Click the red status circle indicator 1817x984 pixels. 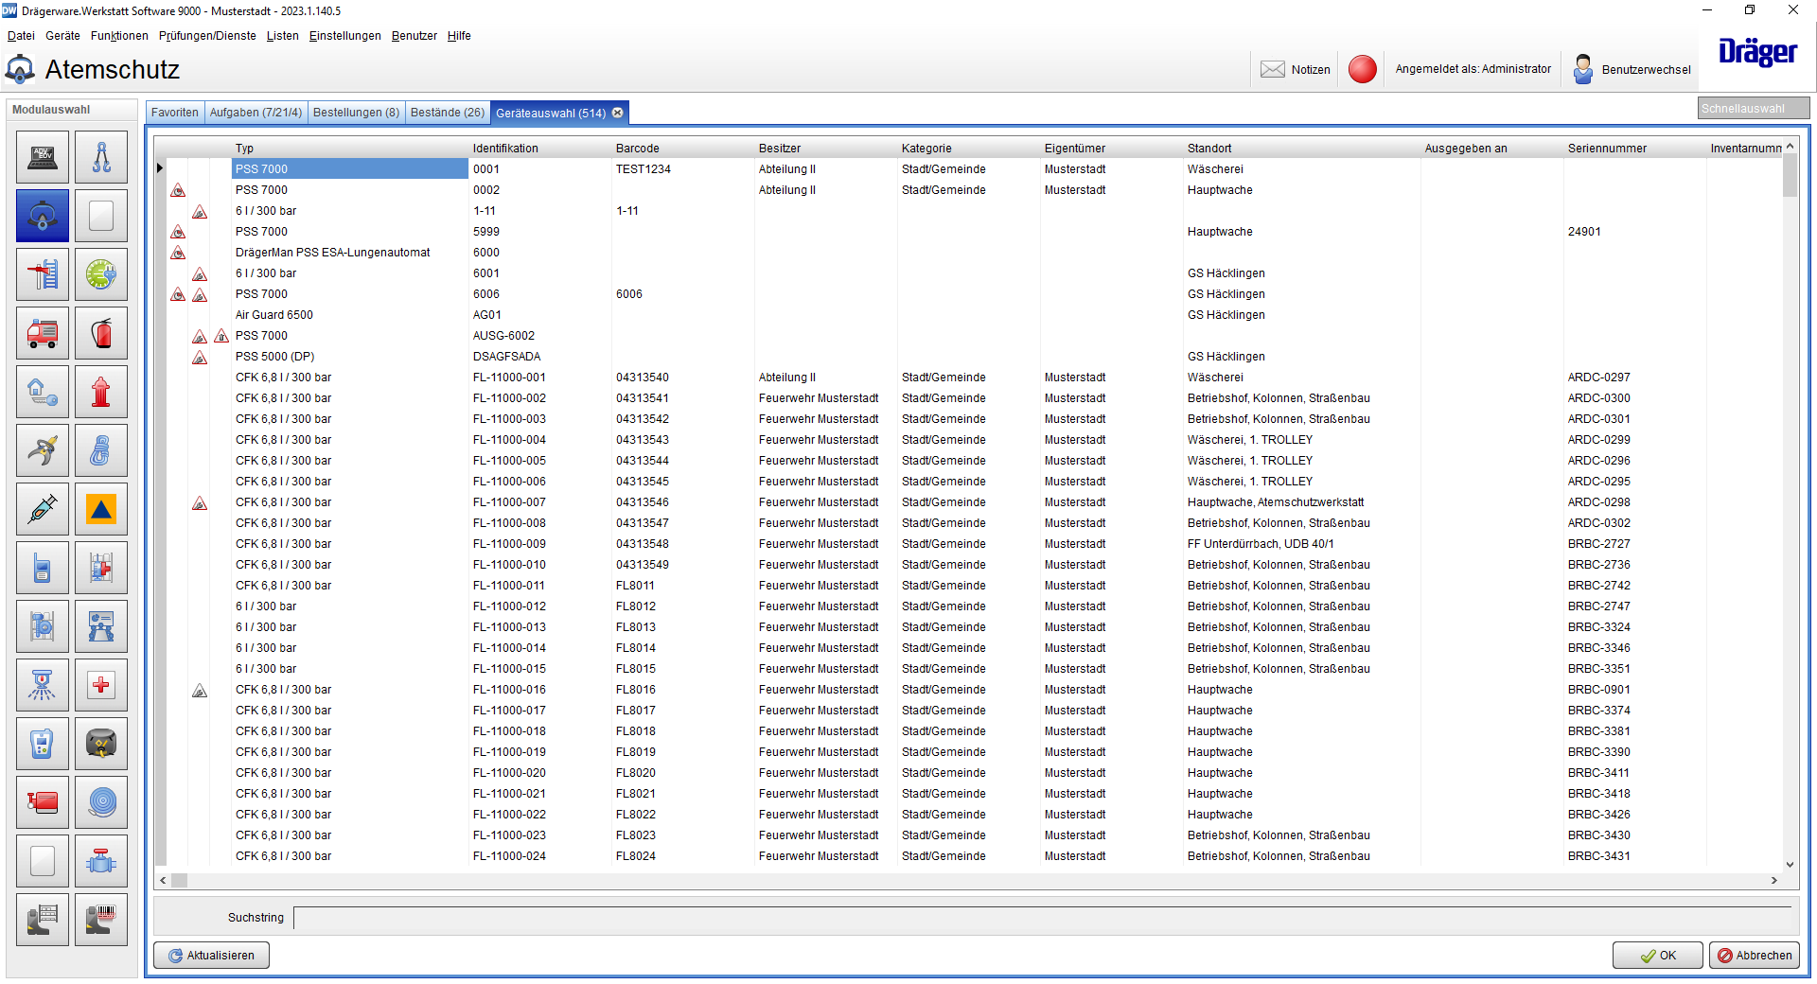1362,69
